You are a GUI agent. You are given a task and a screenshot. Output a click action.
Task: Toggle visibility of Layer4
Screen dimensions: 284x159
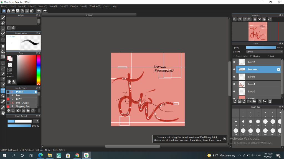[234, 62]
